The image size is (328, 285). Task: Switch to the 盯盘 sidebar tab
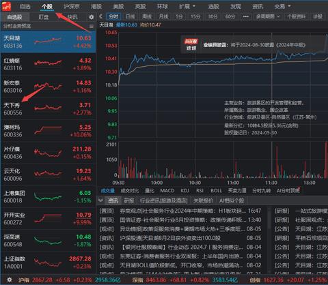(44, 17)
